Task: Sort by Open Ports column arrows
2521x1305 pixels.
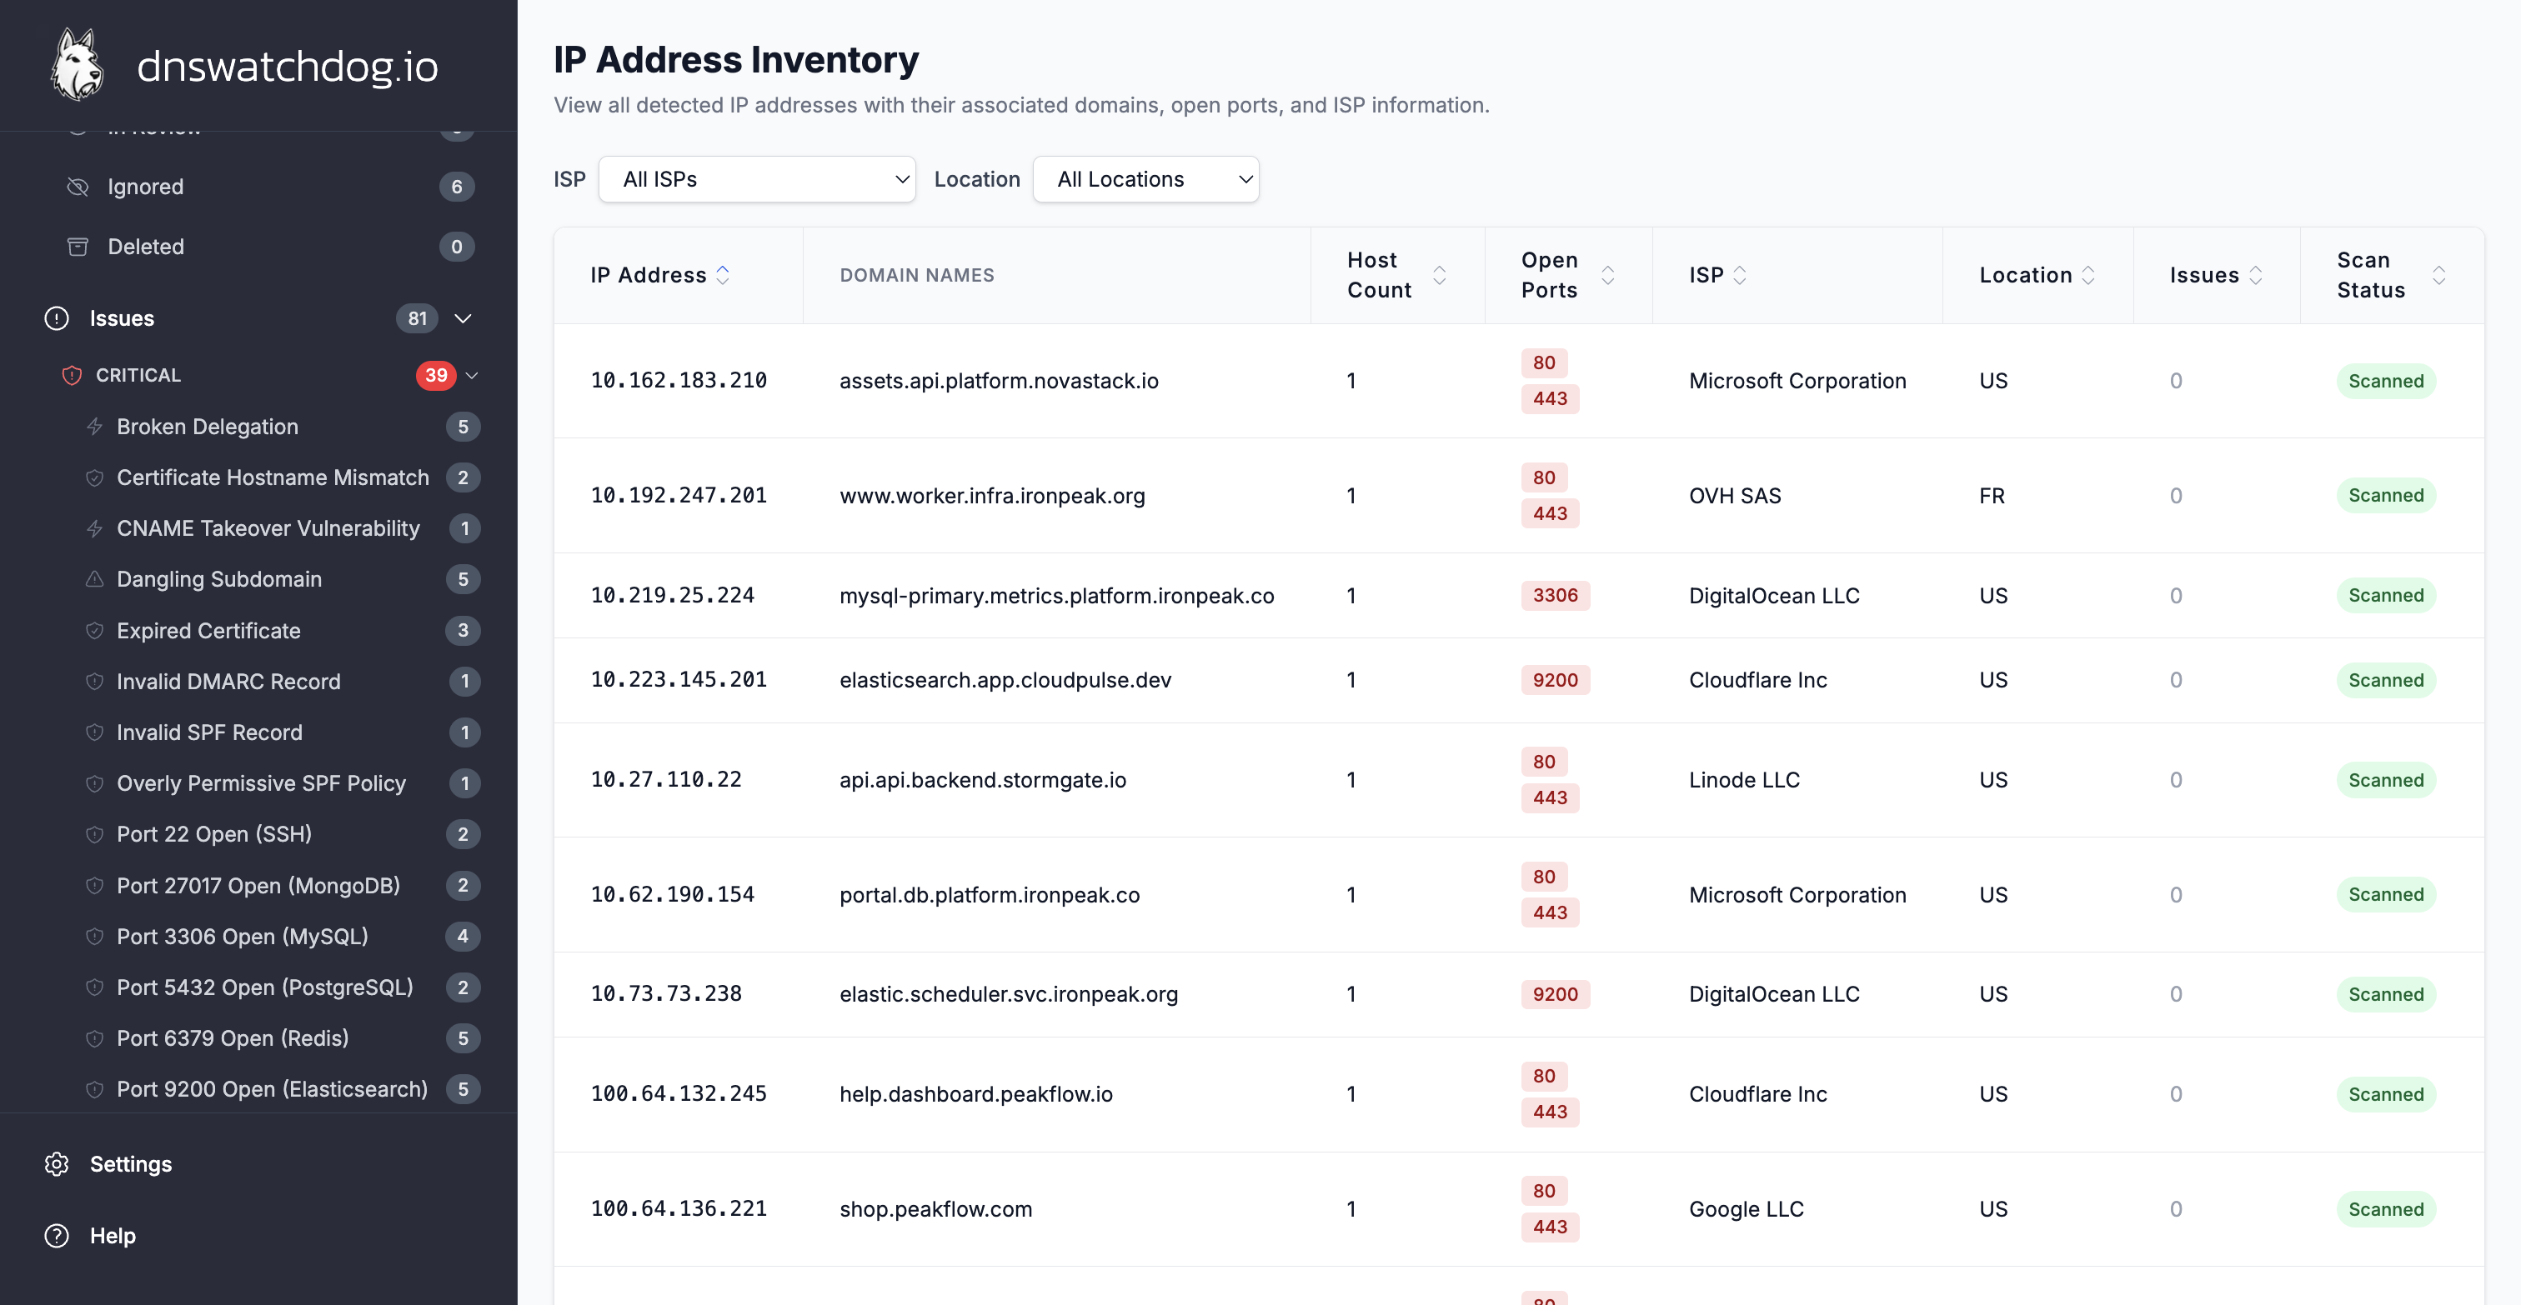Action: coord(1607,275)
